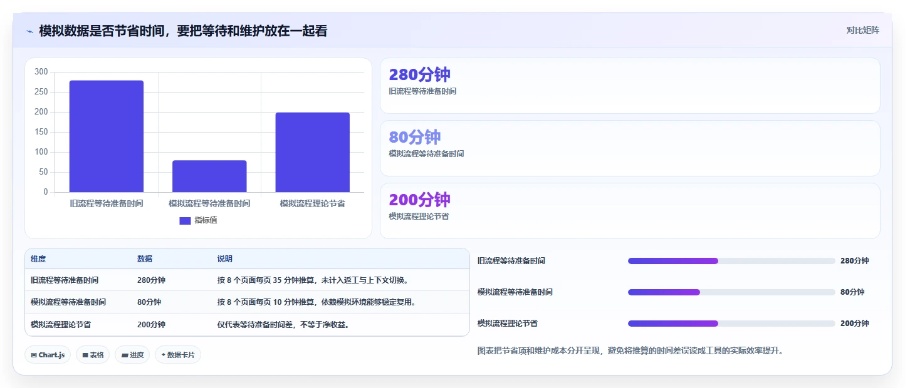The image size is (905, 388).
Task: Click the pulse icon beside the header title
Action: click(29, 31)
